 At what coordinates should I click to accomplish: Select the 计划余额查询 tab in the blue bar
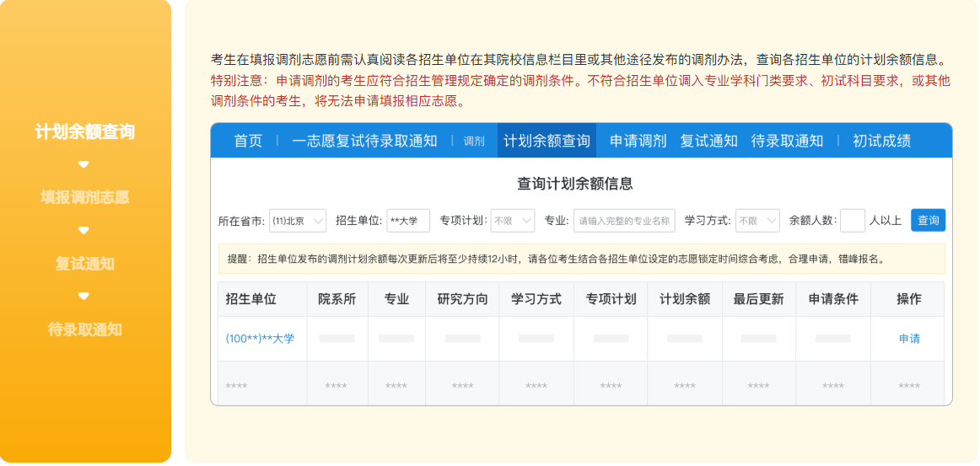coord(547,141)
